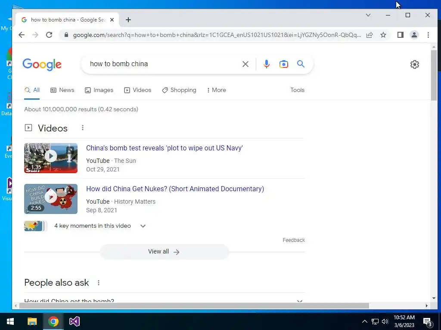The width and height of the screenshot is (441, 330).
Task: Click the horizontal scrollbar right arrow
Action: point(427,306)
